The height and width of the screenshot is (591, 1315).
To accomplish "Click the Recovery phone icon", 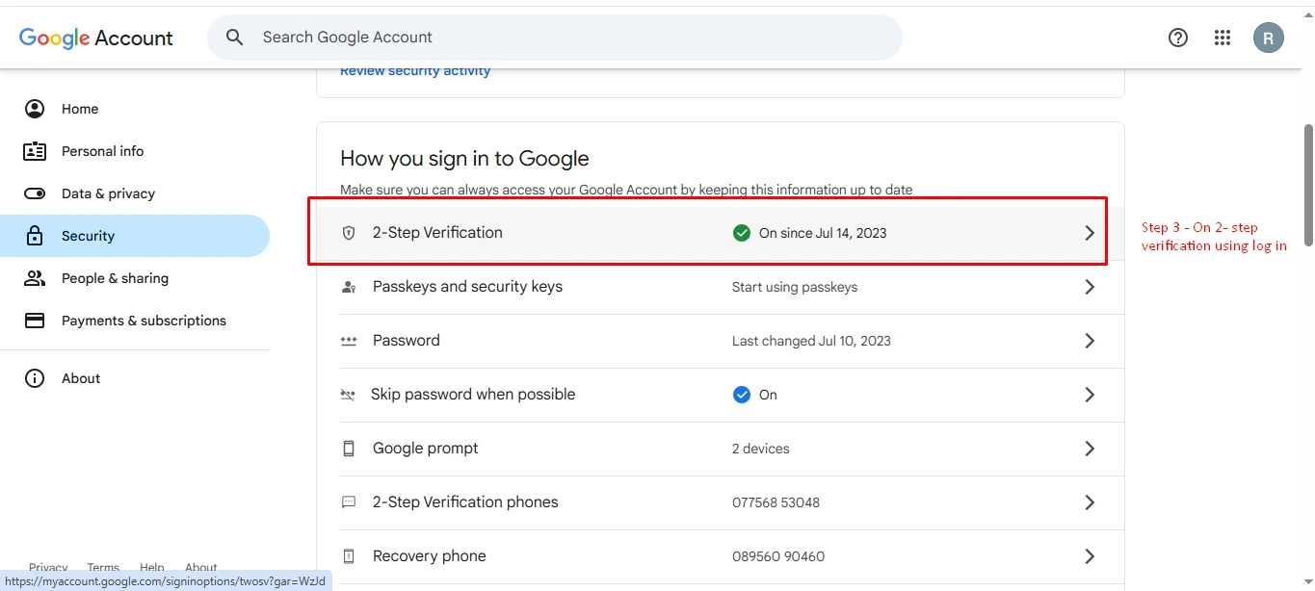I will point(349,556).
